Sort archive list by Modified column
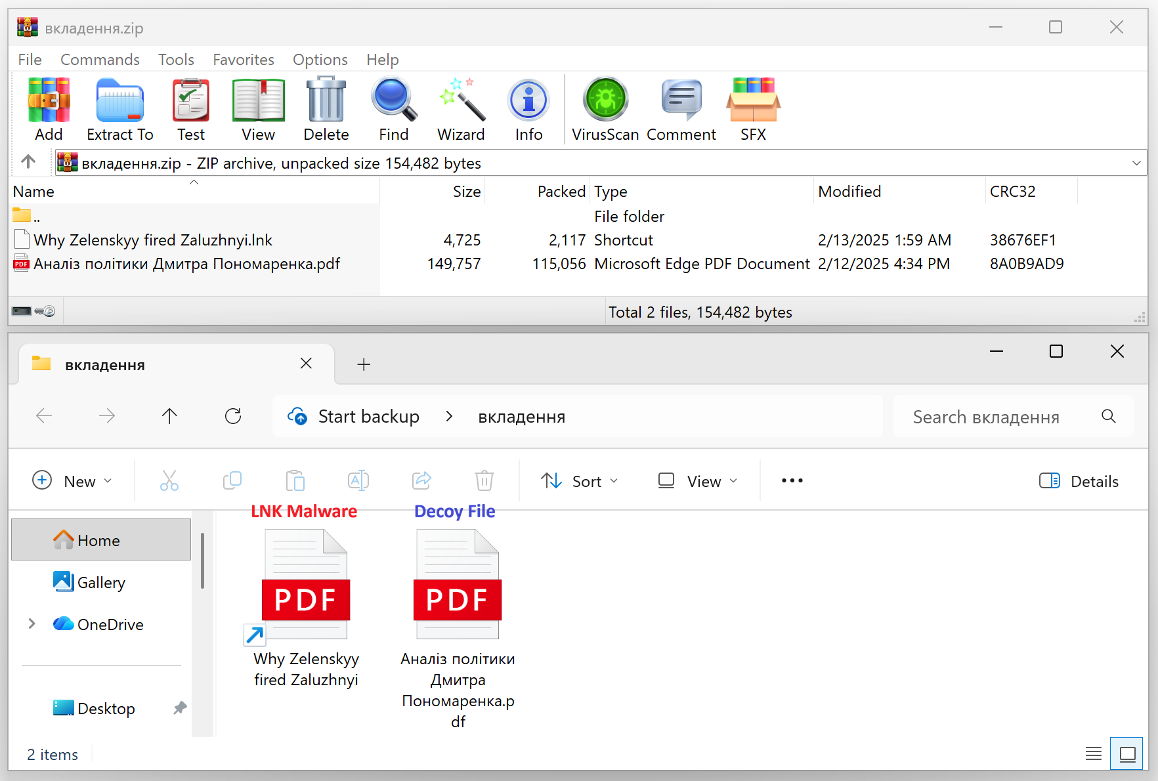The image size is (1158, 781). tap(899, 192)
